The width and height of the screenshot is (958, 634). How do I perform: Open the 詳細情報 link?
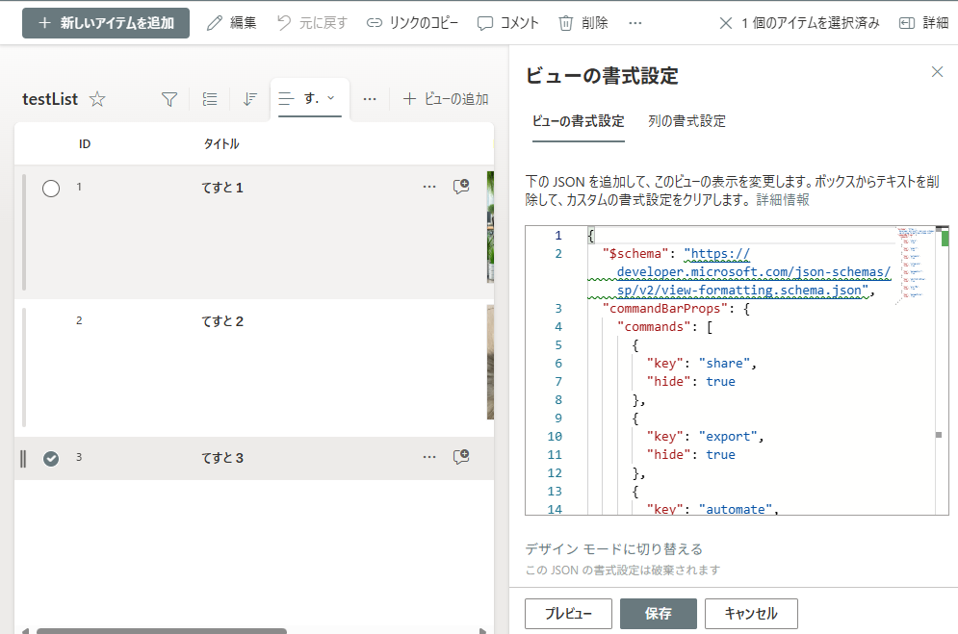(782, 200)
